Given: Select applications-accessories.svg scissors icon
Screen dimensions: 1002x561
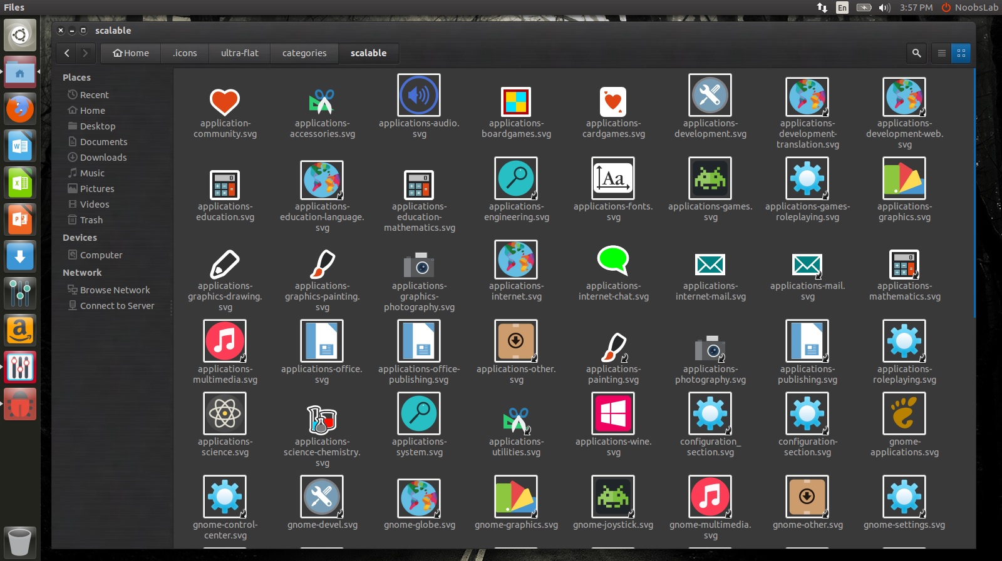Looking at the screenshot, I should (322, 101).
